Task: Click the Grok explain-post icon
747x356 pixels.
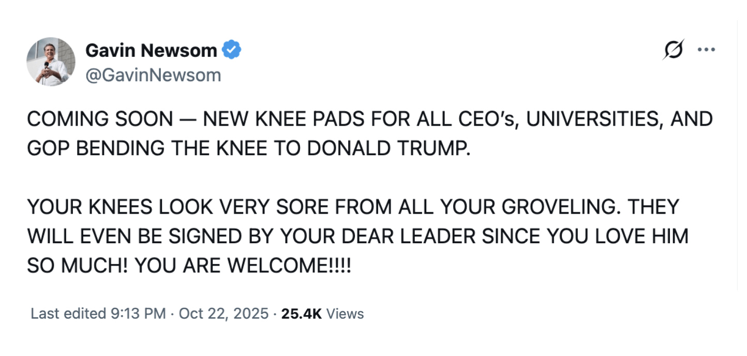Action: [674, 50]
